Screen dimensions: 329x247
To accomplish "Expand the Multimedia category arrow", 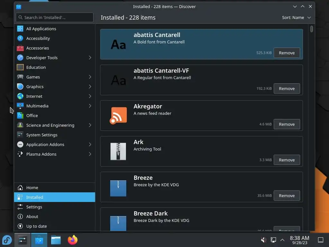I will (90, 106).
